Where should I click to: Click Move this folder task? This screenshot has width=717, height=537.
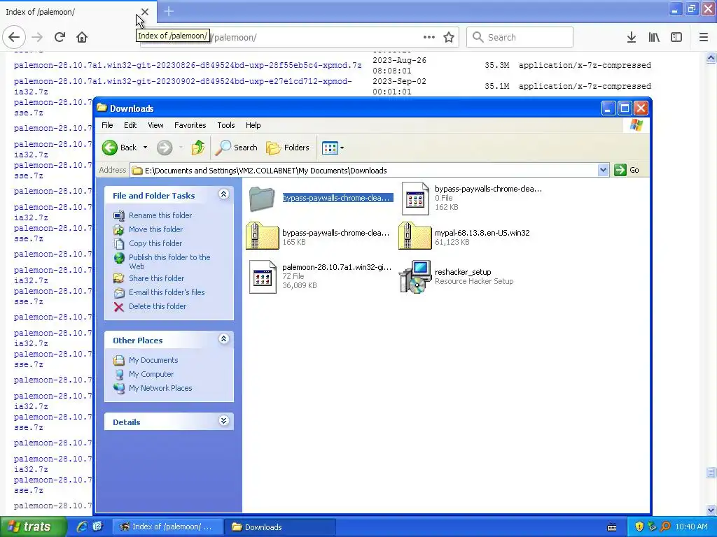pos(155,229)
